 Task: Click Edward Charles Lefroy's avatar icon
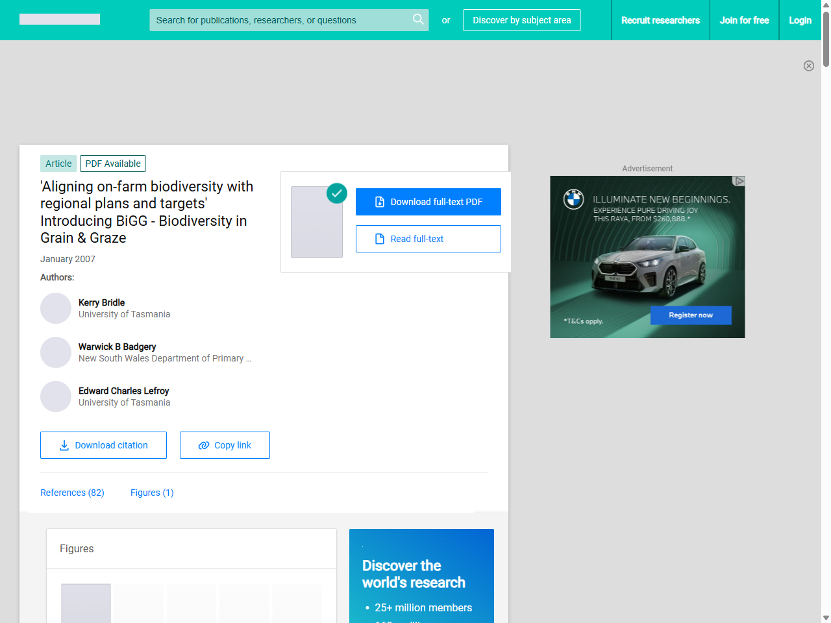tap(56, 397)
